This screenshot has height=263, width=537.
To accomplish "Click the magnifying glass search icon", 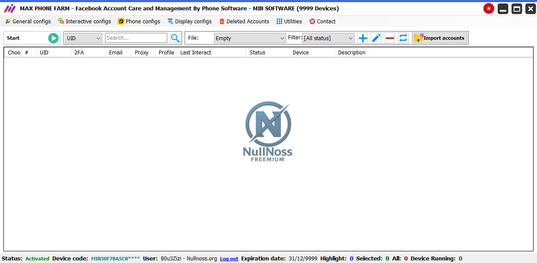I will tap(175, 38).
